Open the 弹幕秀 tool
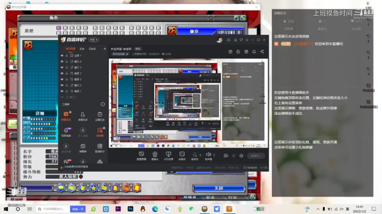This screenshot has width=382, height=214. (x=83, y=148)
